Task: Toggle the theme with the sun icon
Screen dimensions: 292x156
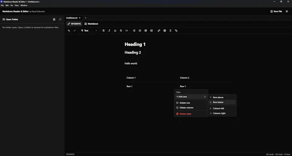Action: point(287,11)
